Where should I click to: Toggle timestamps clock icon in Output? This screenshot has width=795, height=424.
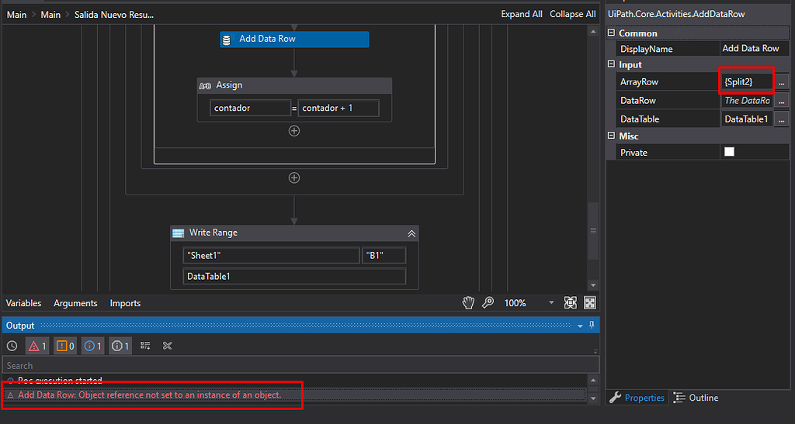click(12, 346)
